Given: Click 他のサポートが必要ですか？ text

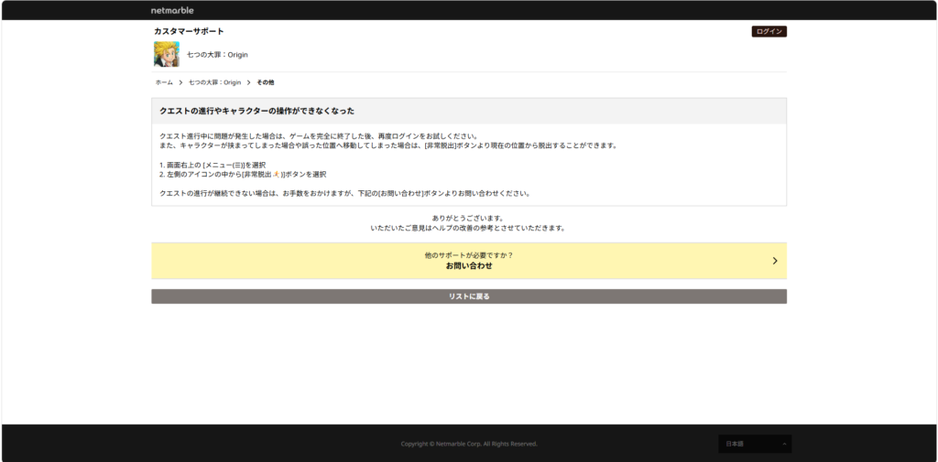Looking at the screenshot, I should (469, 255).
